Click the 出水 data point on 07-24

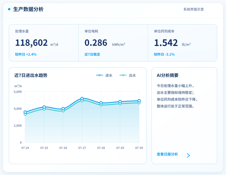click(25, 114)
